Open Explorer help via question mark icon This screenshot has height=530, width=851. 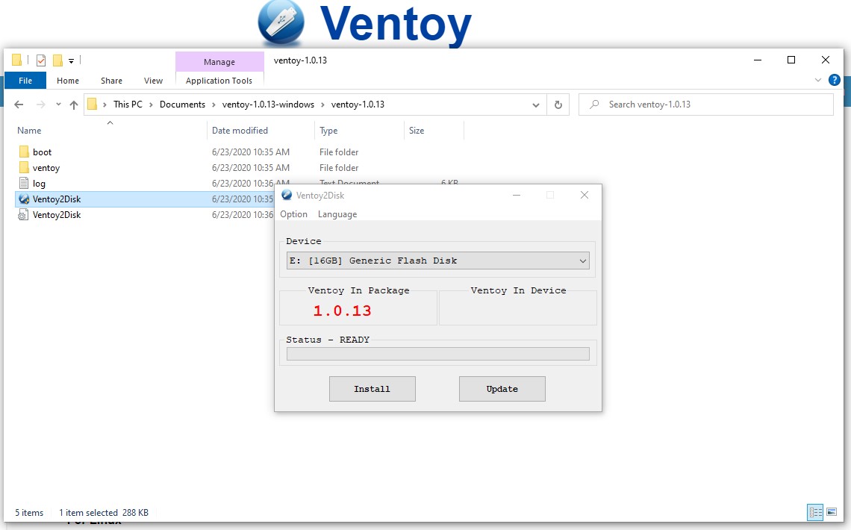click(x=834, y=81)
